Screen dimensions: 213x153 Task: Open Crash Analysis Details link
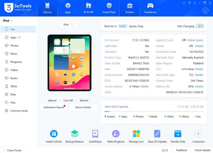(x=145, y=86)
